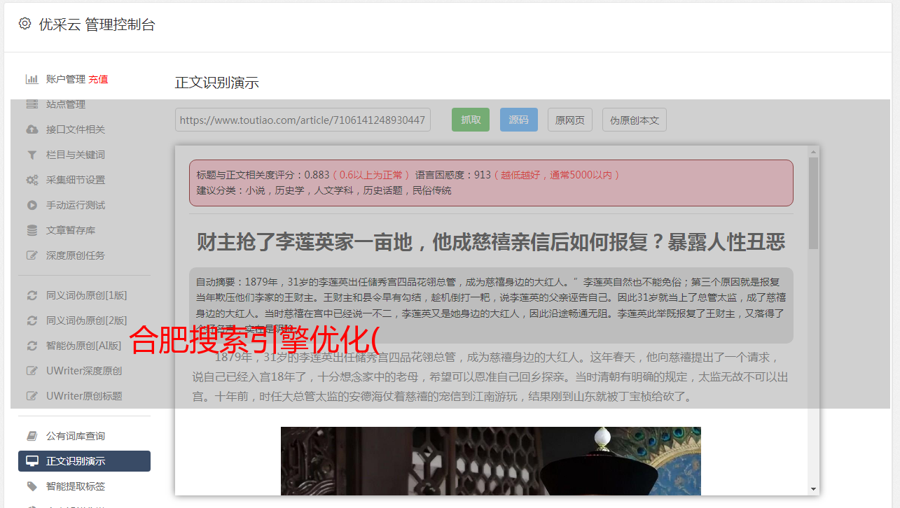Screen dimensions: 900x508
Task: Click the 采集细节设置 gears icon
Action: coord(32,180)
